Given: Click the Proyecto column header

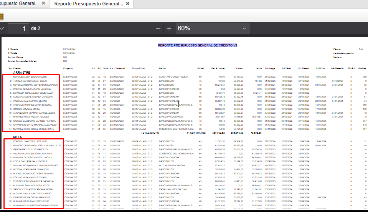Looking at the screenshot, I should tap(68, 68).
